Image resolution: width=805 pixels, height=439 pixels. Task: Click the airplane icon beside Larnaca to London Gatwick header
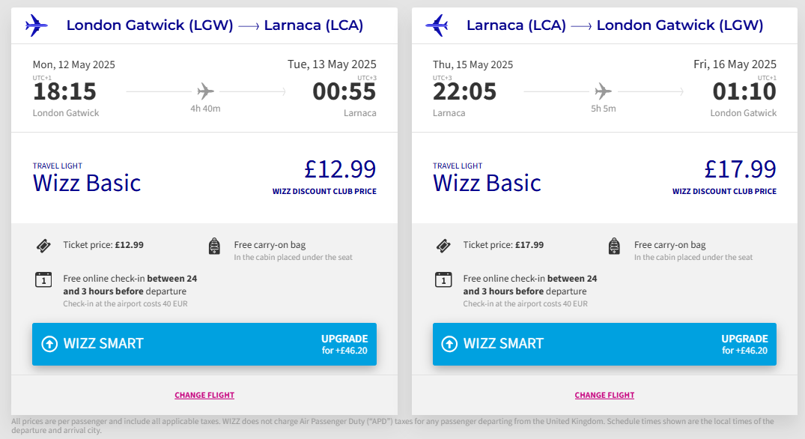437,25
